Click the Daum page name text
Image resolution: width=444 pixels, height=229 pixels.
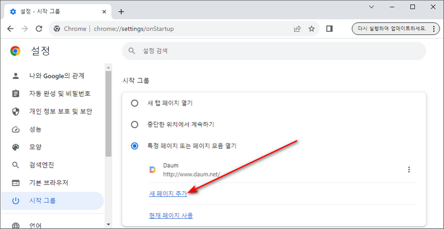point(171,165)
